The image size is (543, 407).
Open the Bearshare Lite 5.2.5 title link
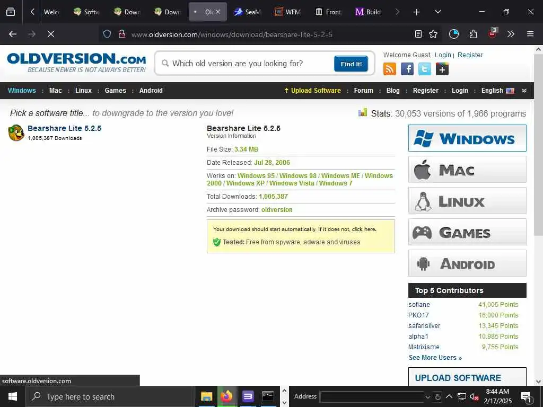point(64,128)
